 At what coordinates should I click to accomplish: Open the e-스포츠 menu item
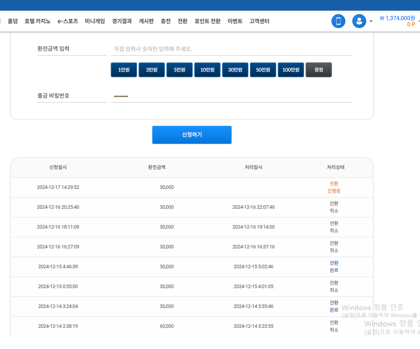[x=68, y=21]
